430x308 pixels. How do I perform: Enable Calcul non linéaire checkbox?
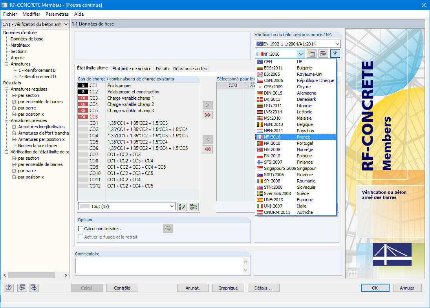pyautogui.click(x=81, y=228)
